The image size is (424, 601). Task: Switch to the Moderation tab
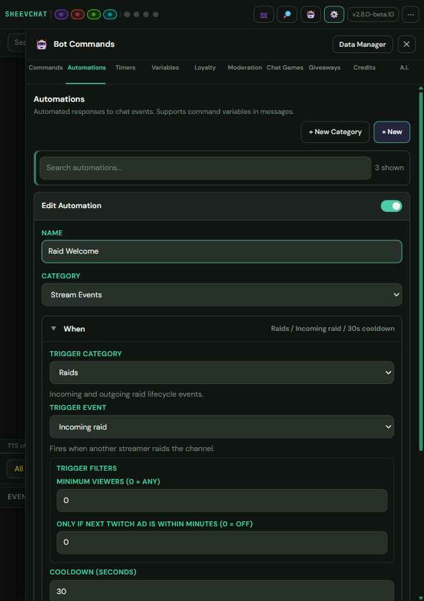[x=245, y=68]
